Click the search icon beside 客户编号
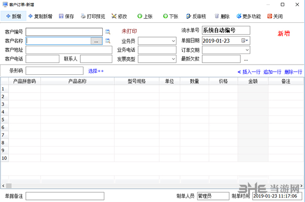This screenshot has height=202, width=305. coord(108,32)
